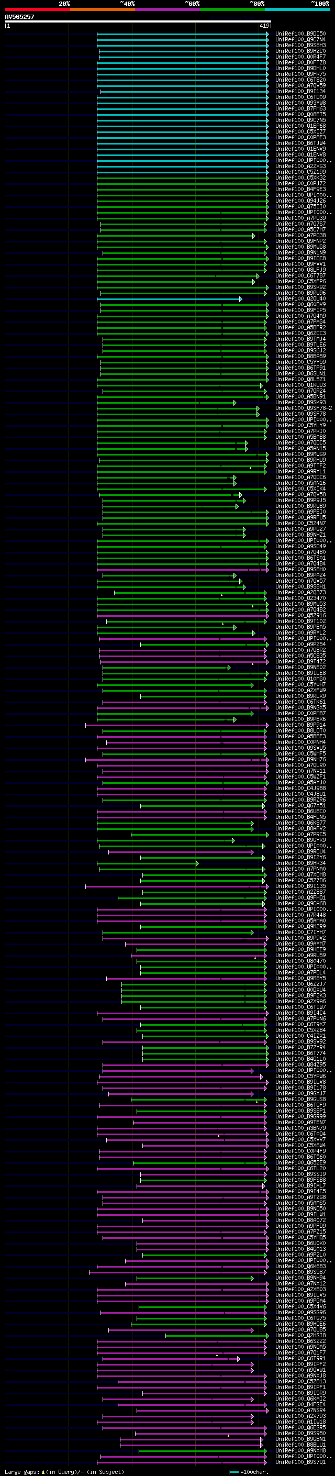Click the UniRef100_Q94J26 label
The image size is (335, 1476).
(300, 201)
